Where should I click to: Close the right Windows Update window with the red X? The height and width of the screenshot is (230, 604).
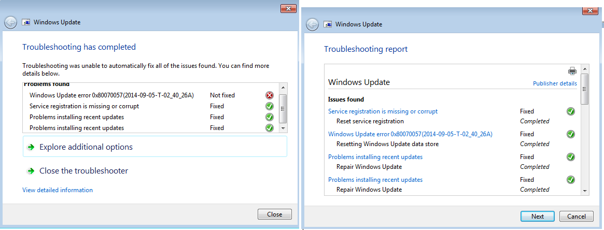click(x=591, y=11)
